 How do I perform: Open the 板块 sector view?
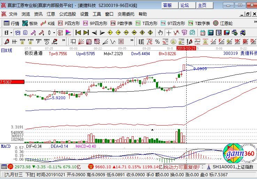coord(30,23)
